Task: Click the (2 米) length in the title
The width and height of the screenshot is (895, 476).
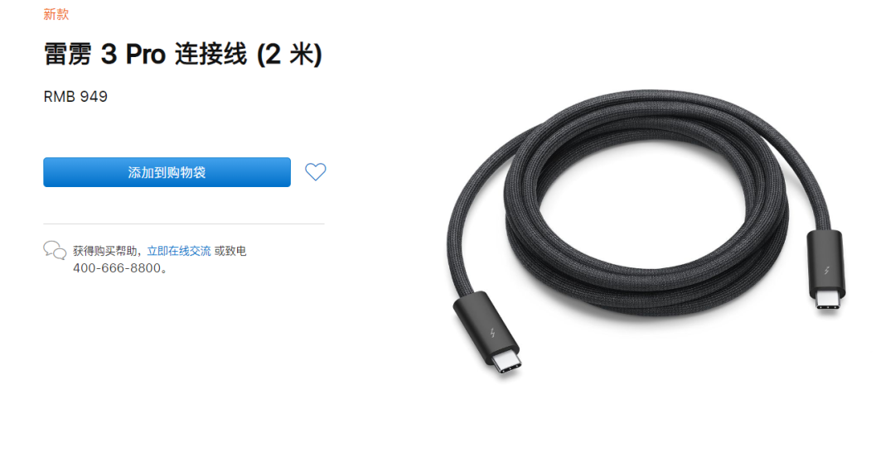Action: click(x=289, y=54)
